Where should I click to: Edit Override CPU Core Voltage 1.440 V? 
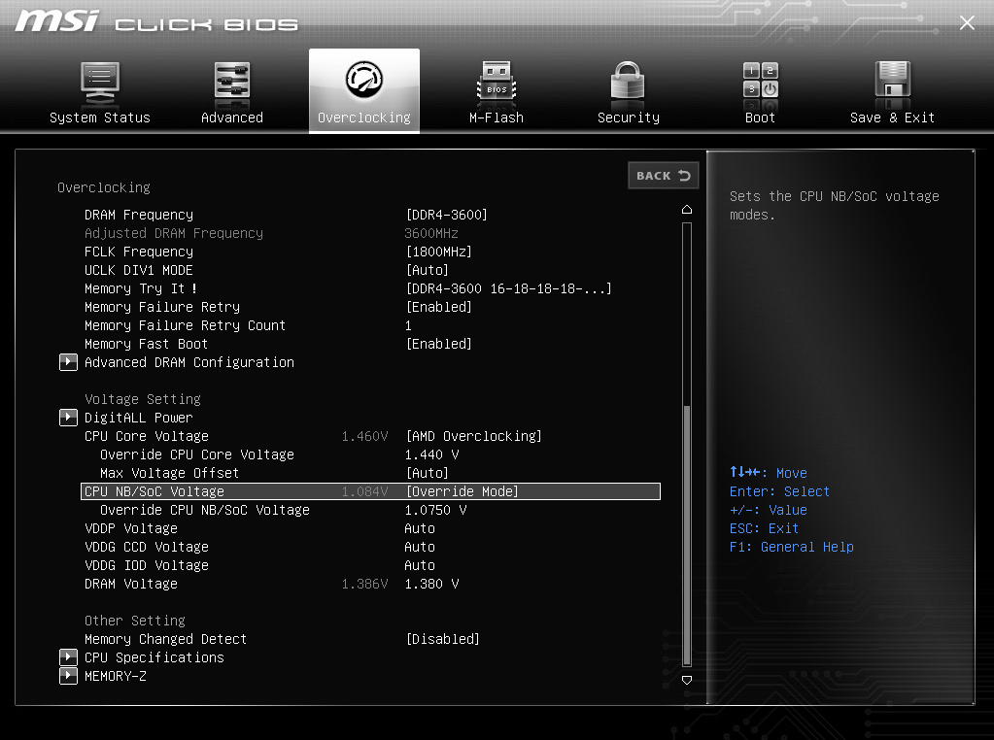(x=431, y=454)
